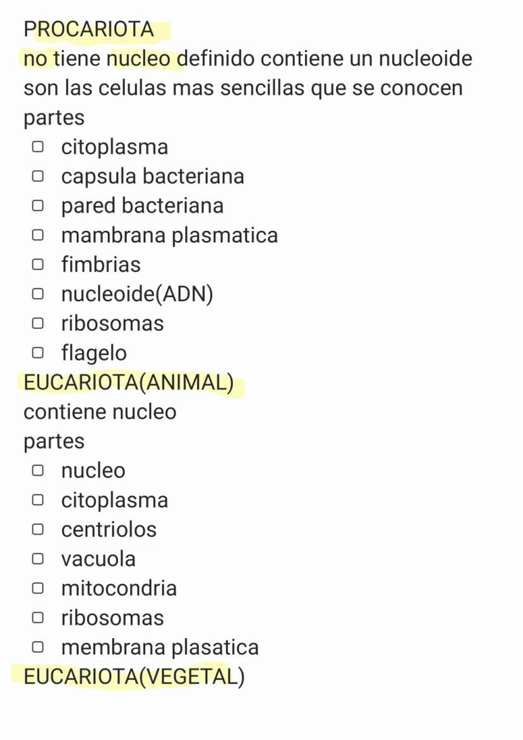The width and height of the screenshot is (523, 740).
Task: Check the nucleo list item checkbox
Action: pyautogui.click(x=38, y=471)
